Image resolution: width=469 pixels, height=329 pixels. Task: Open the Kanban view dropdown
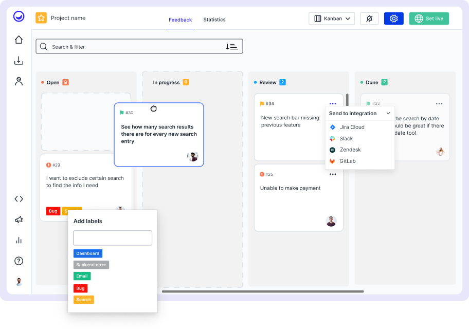[x=332, y=19]
